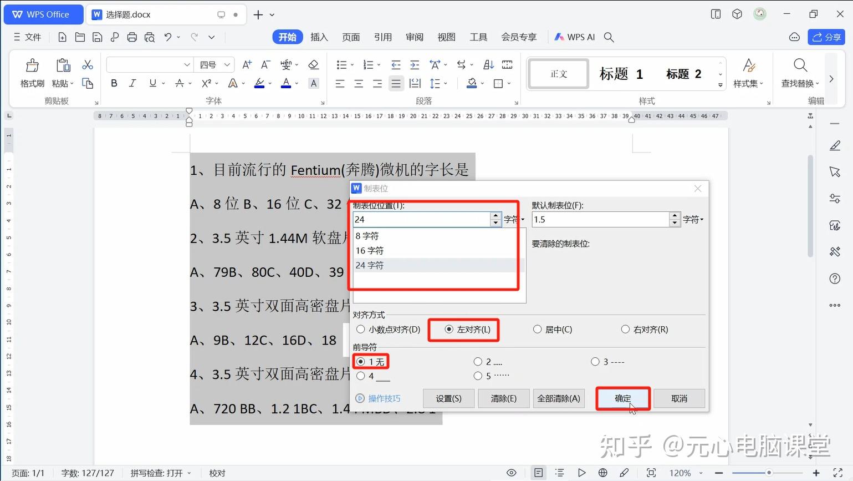
Task: Open the line spacing dropdown
Action: [438, 83]
